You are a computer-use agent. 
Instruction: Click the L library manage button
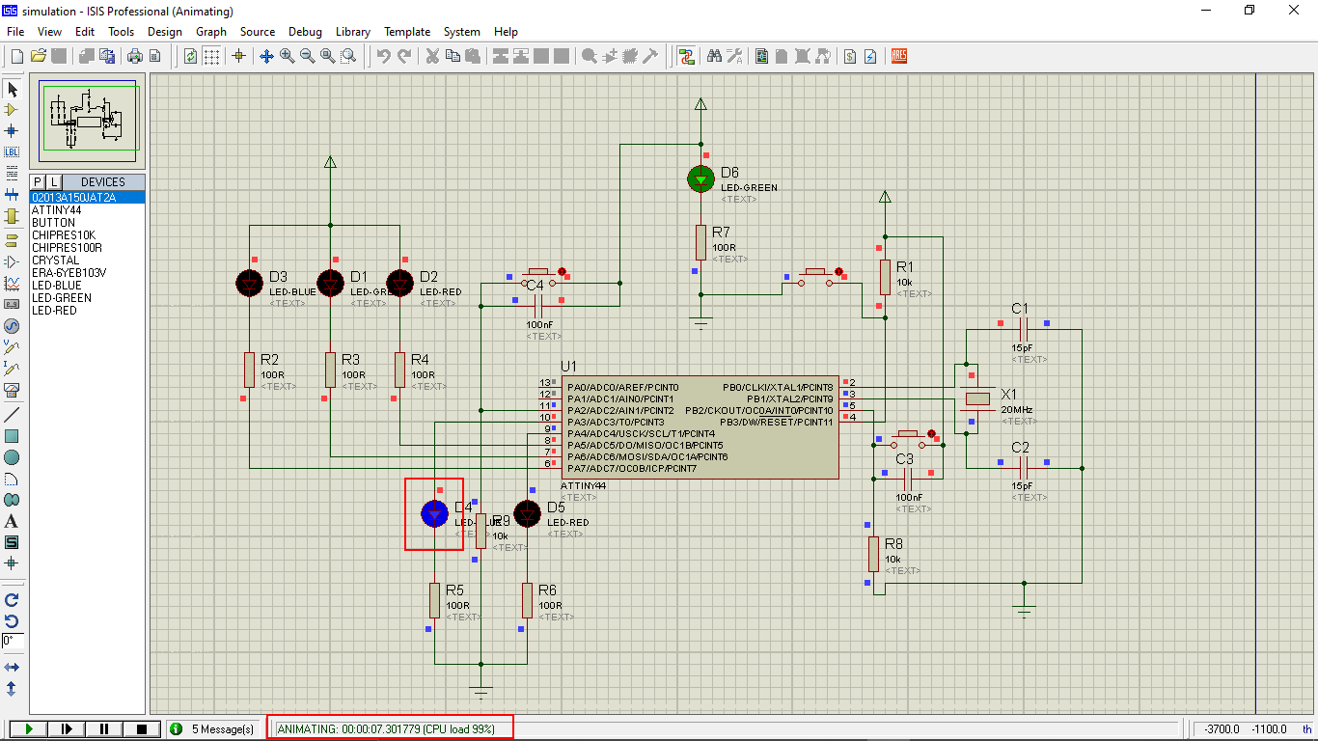(54, 182)
